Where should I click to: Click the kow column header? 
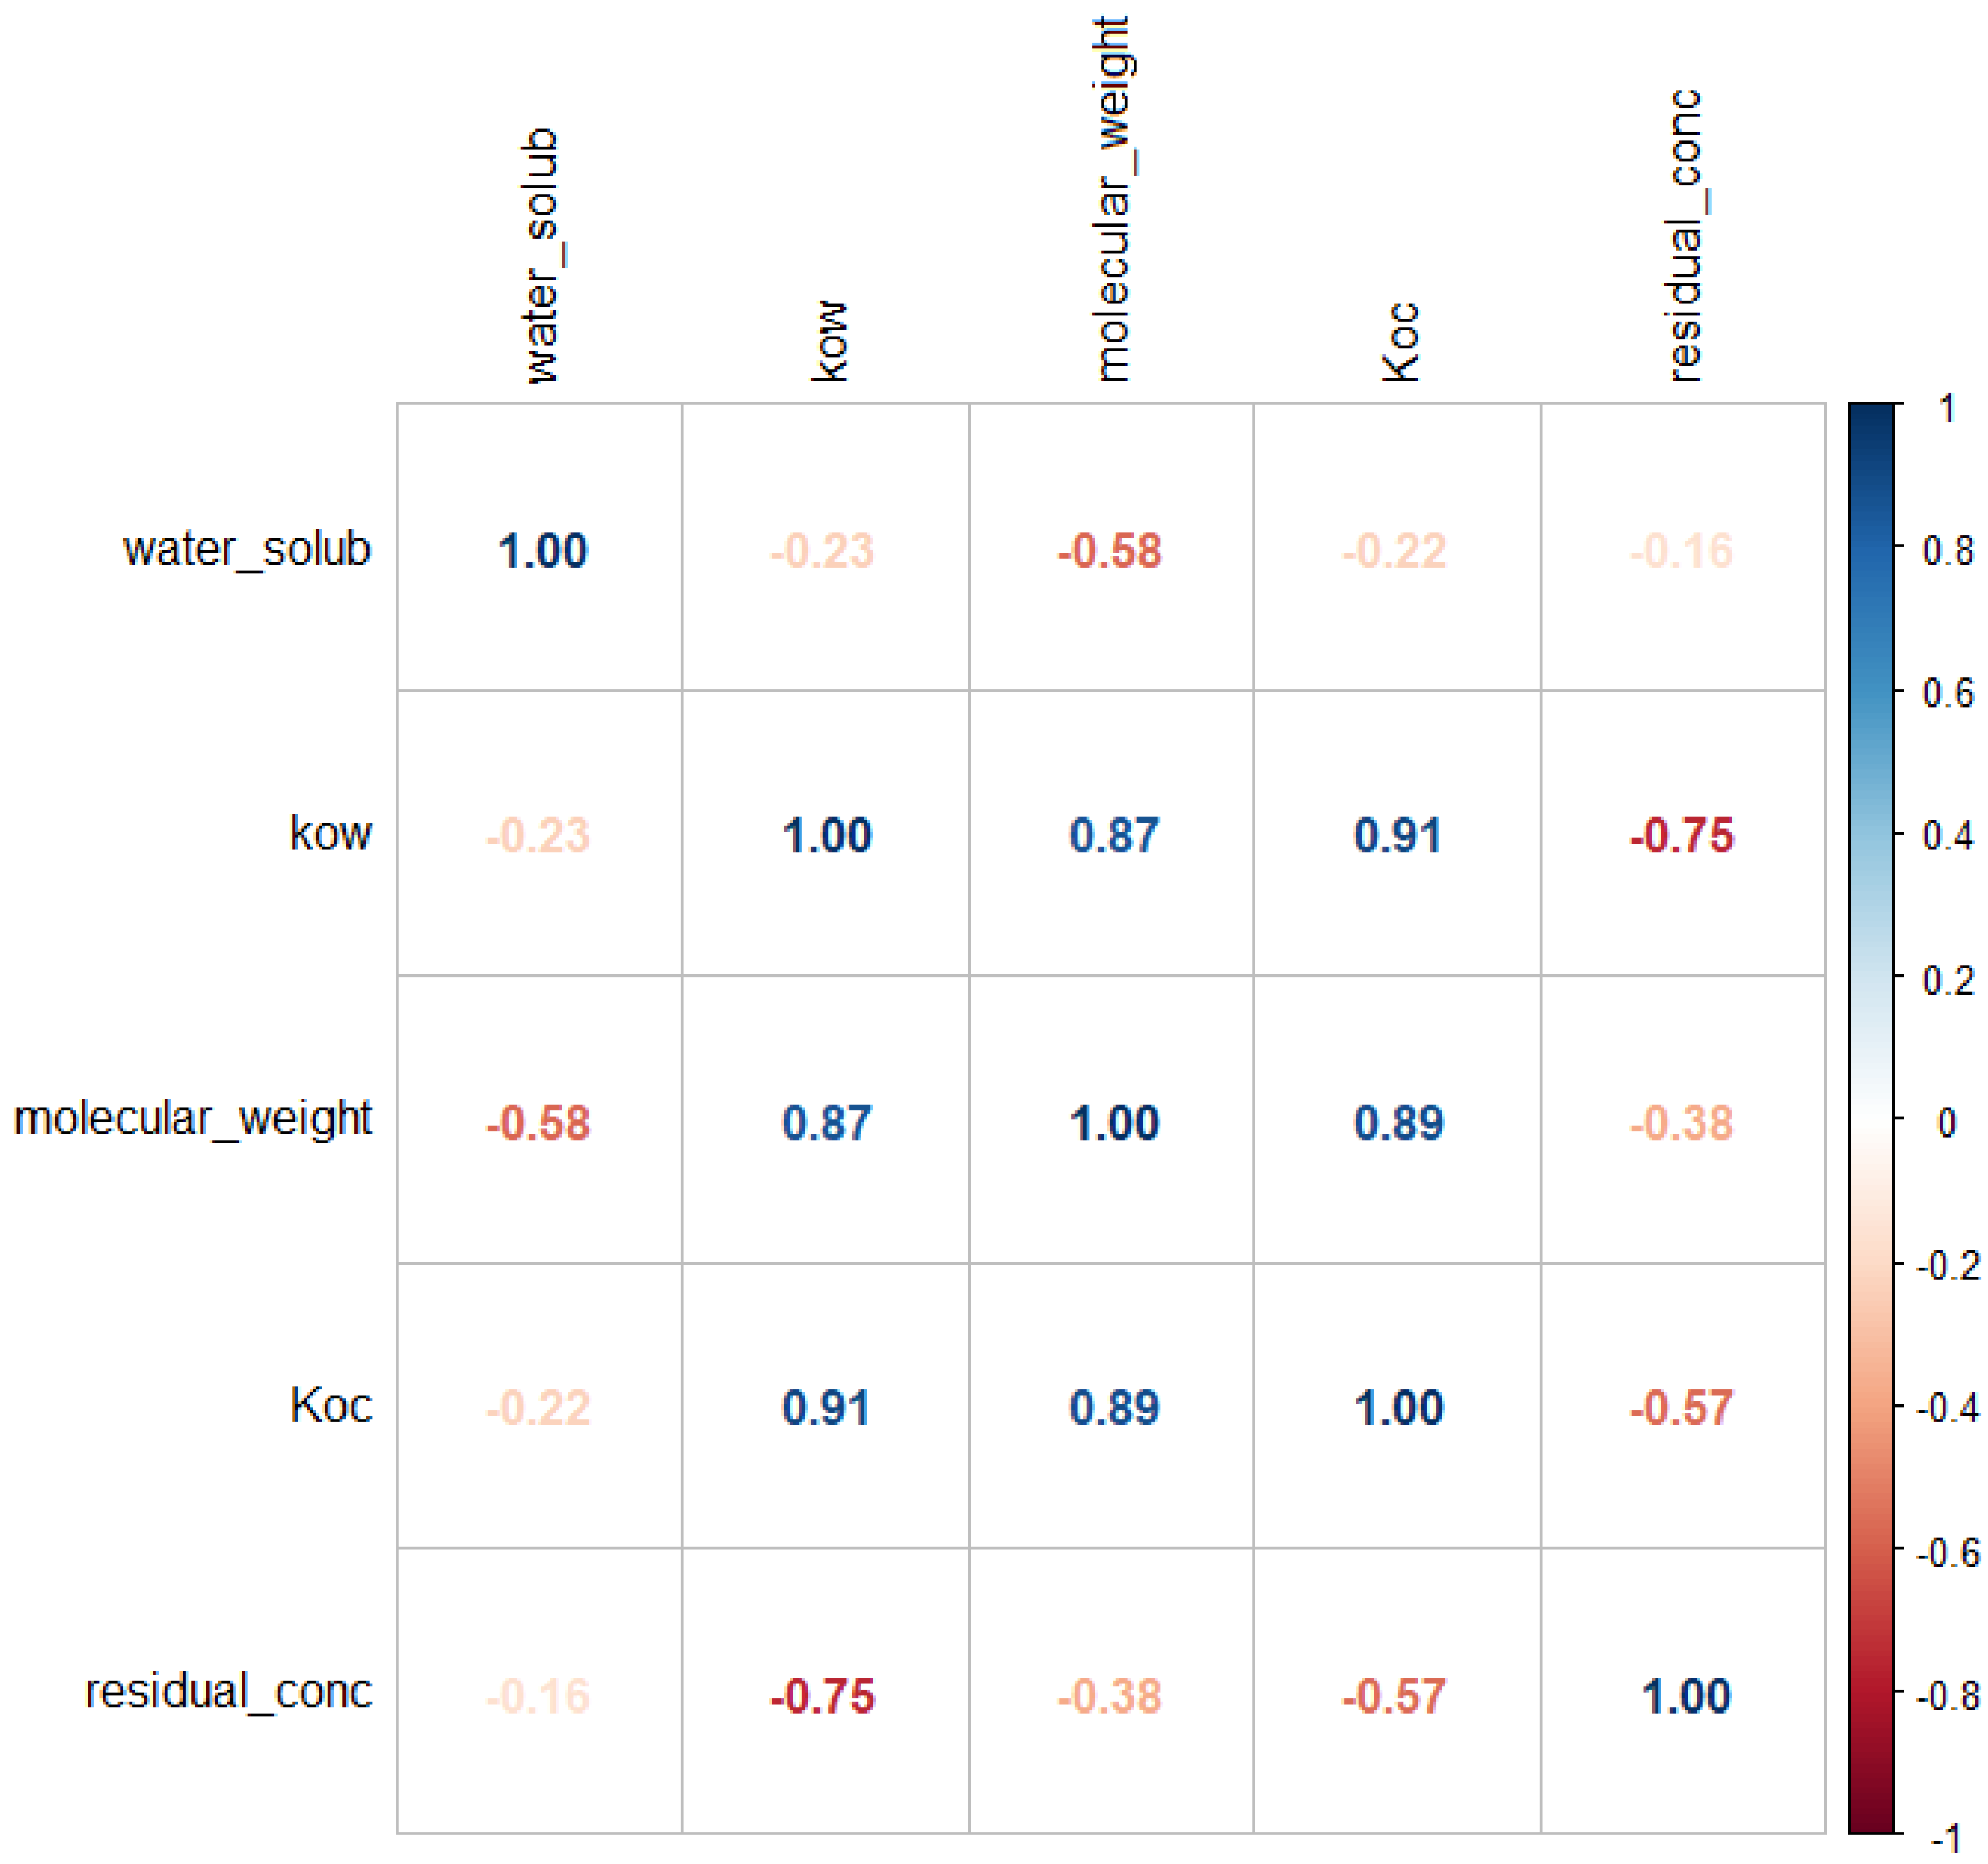click(x=828, y=341)
